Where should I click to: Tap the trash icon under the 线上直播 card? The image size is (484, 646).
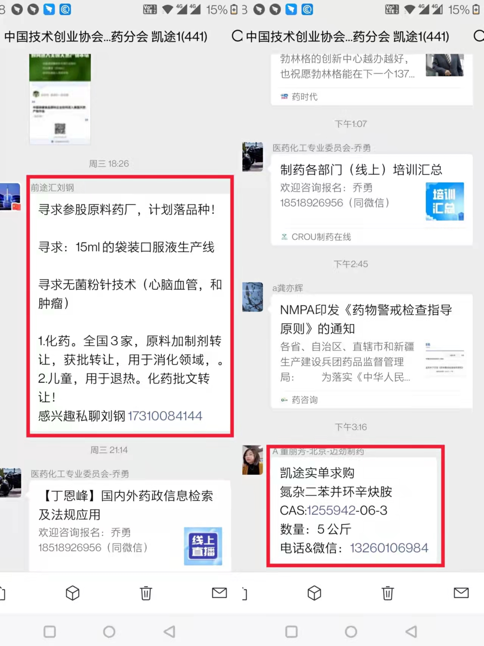coord(146,593)
